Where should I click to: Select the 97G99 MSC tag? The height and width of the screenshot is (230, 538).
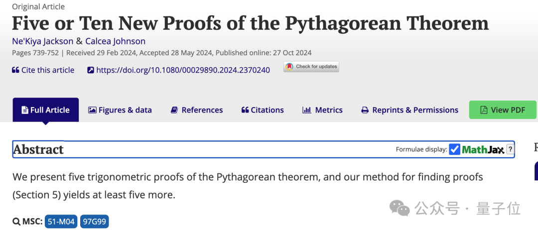coord(94,222)
